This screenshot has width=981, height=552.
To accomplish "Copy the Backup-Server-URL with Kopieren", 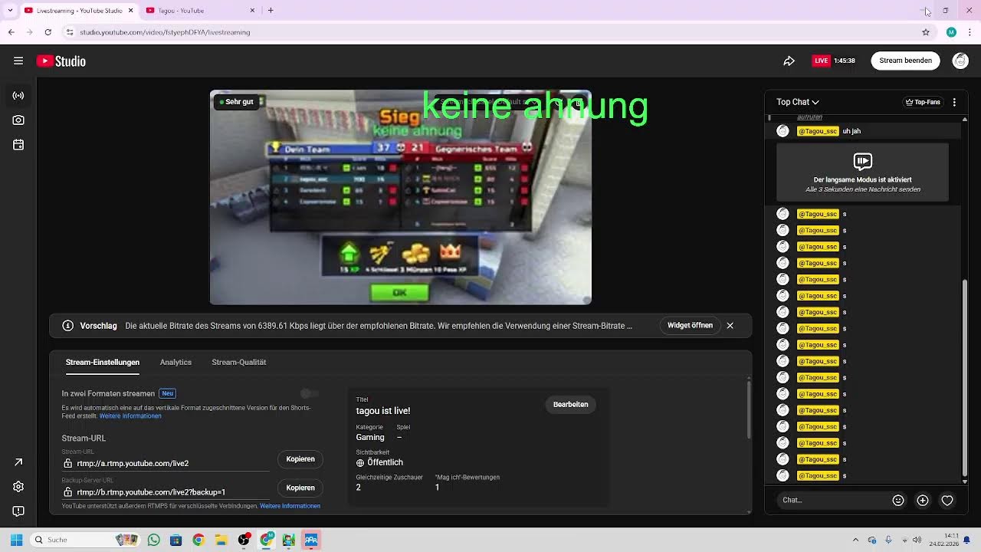I will (300, 488).
